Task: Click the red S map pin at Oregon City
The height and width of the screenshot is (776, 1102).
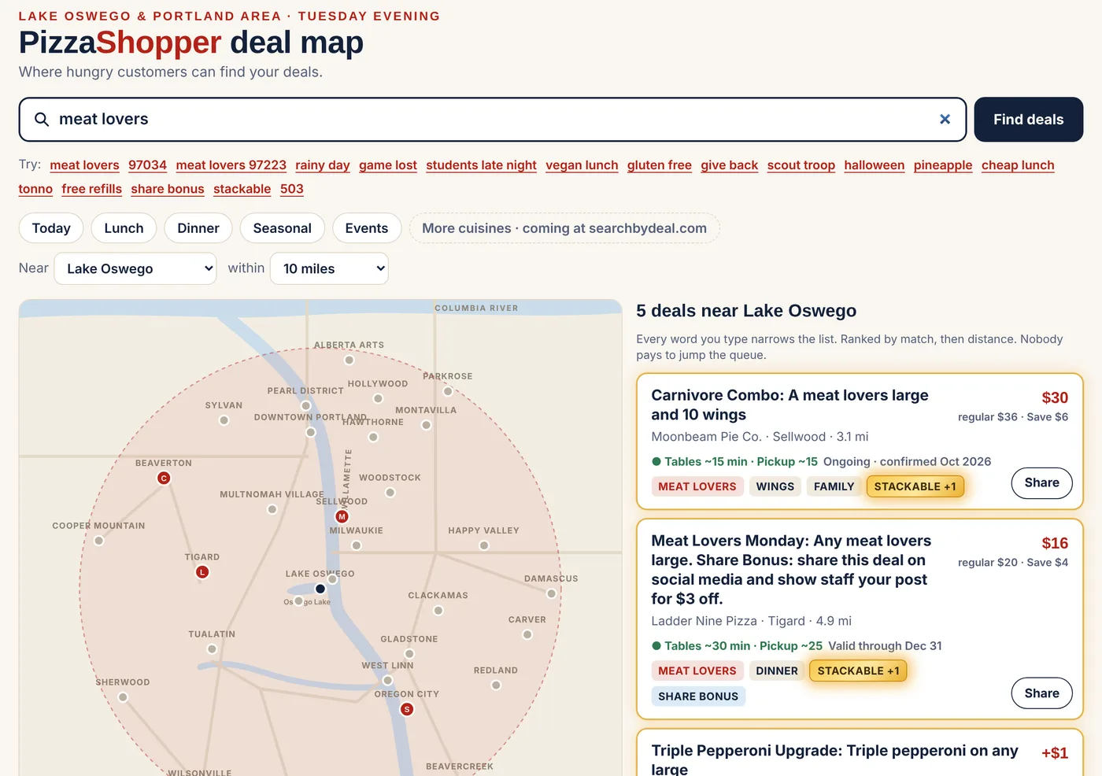Action: tap(407, 709)
